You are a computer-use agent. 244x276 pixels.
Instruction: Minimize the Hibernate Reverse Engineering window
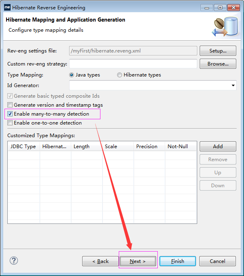click(x=207, y=8)
